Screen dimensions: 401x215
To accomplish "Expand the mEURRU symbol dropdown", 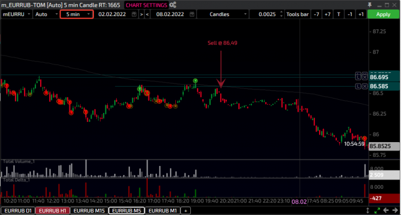I will coord(16,14).
